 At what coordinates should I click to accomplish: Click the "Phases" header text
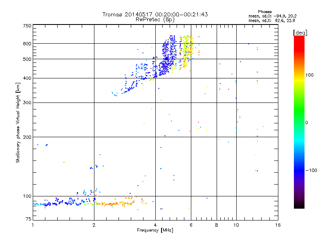264,12
